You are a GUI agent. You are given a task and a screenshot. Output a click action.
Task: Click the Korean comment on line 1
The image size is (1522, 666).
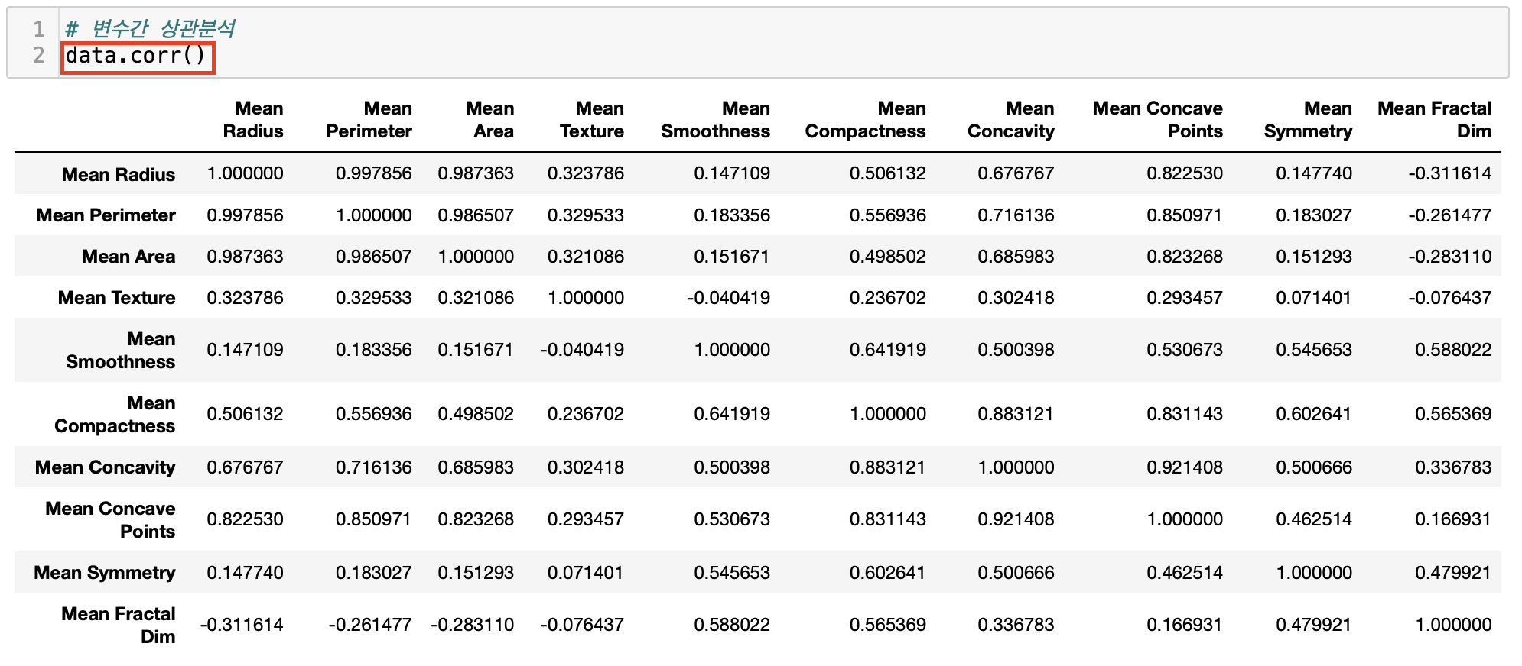[150, 29]
